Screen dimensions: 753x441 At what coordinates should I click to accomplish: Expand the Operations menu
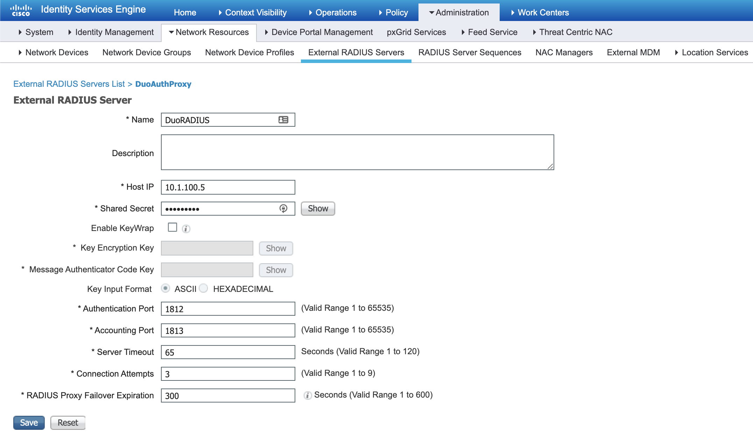tap(336, 12)
